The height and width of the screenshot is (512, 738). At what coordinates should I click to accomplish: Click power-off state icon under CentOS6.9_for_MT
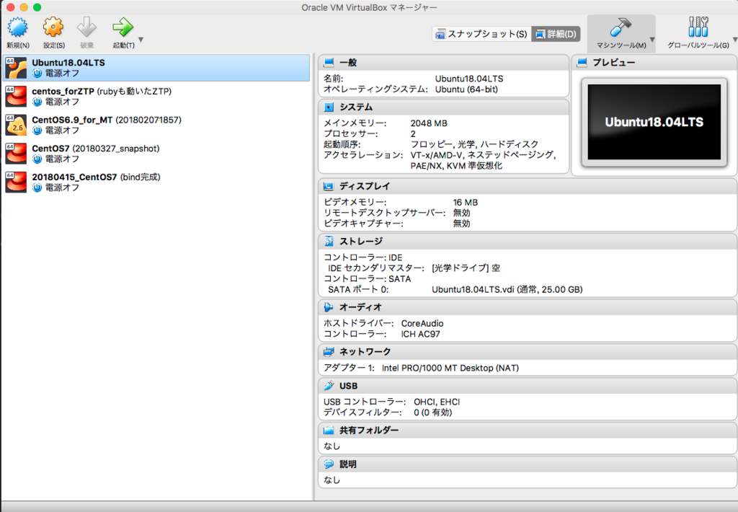point(37,131)
